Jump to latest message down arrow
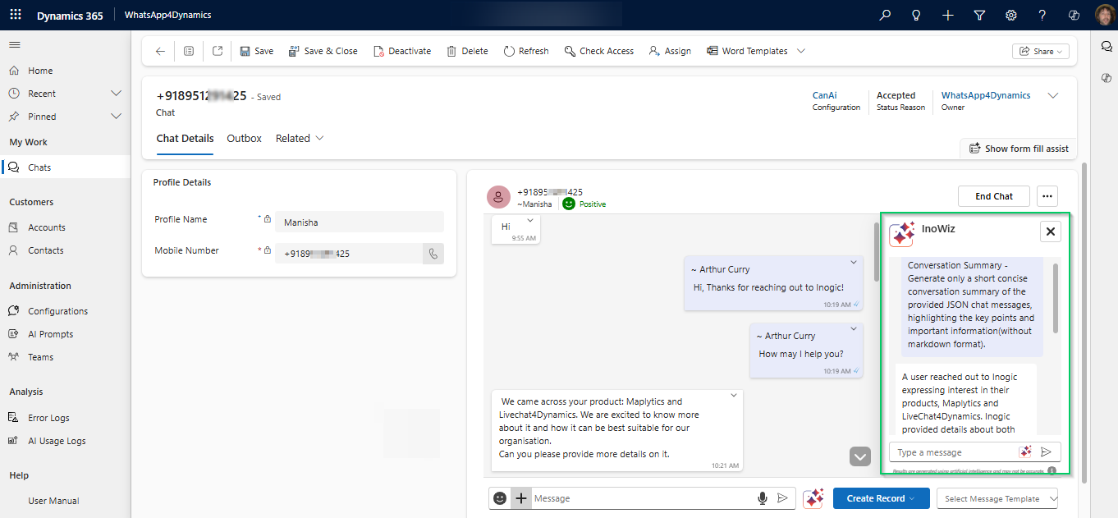The width and height of the screenshot is (1118, 518). point(860,456)
